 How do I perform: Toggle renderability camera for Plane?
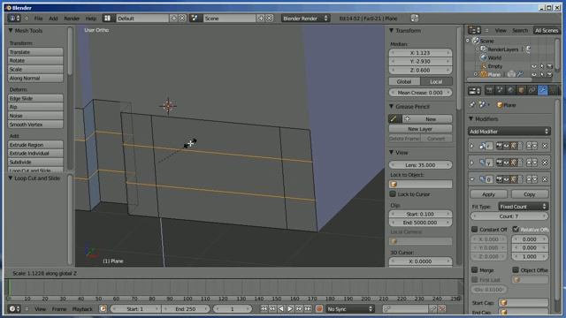pos(549,74)
